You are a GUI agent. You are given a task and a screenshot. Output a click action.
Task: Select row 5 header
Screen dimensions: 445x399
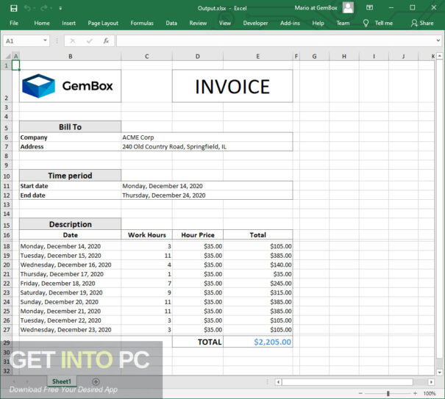point(6,128)
